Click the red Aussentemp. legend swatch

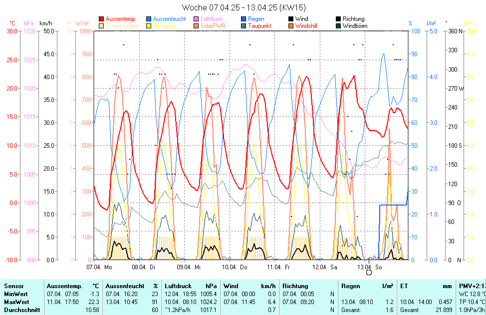click(102, 19)
